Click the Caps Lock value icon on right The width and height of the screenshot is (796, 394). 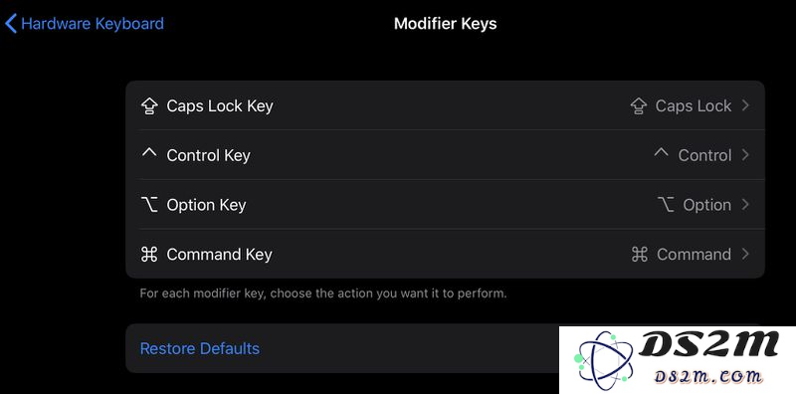coord(639,105)
